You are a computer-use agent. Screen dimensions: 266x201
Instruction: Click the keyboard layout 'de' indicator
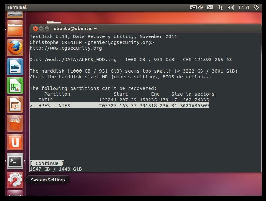(x=196, y=7)
